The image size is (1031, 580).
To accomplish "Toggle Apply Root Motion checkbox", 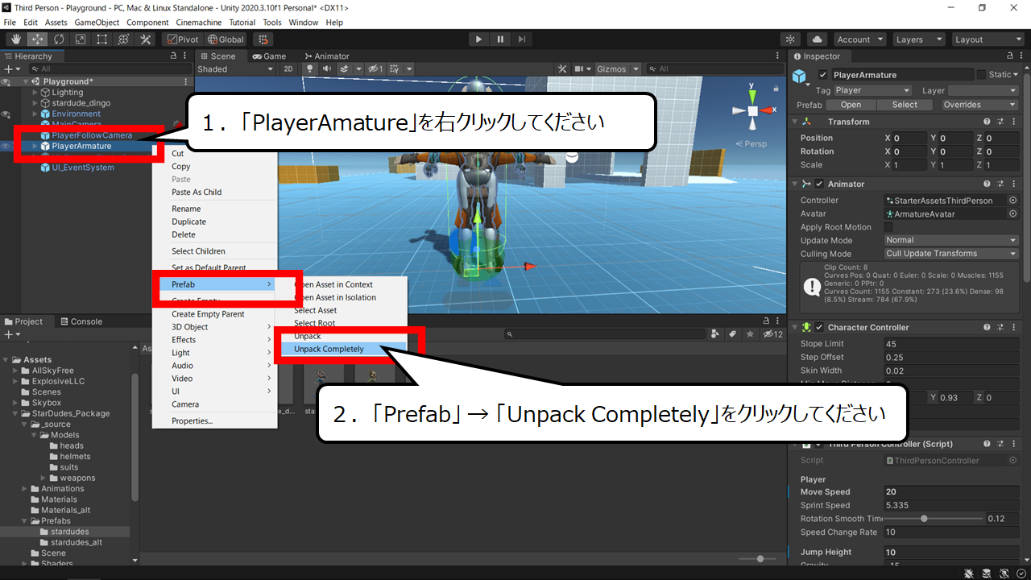I will click(889, 227).
